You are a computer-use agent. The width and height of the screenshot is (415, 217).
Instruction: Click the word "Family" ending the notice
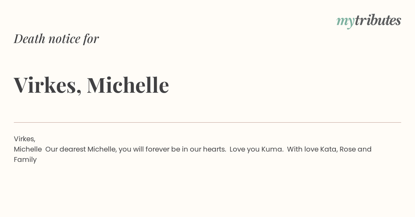tap(25, 159)
